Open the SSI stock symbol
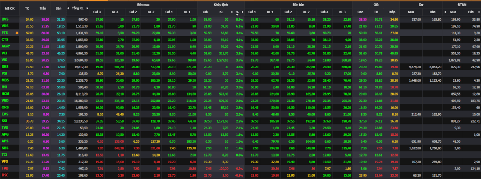This screenshot has height=179, width=481. point(4,121)
